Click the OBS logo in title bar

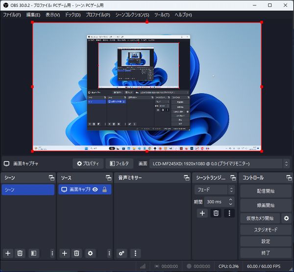(x=5, y=5)
